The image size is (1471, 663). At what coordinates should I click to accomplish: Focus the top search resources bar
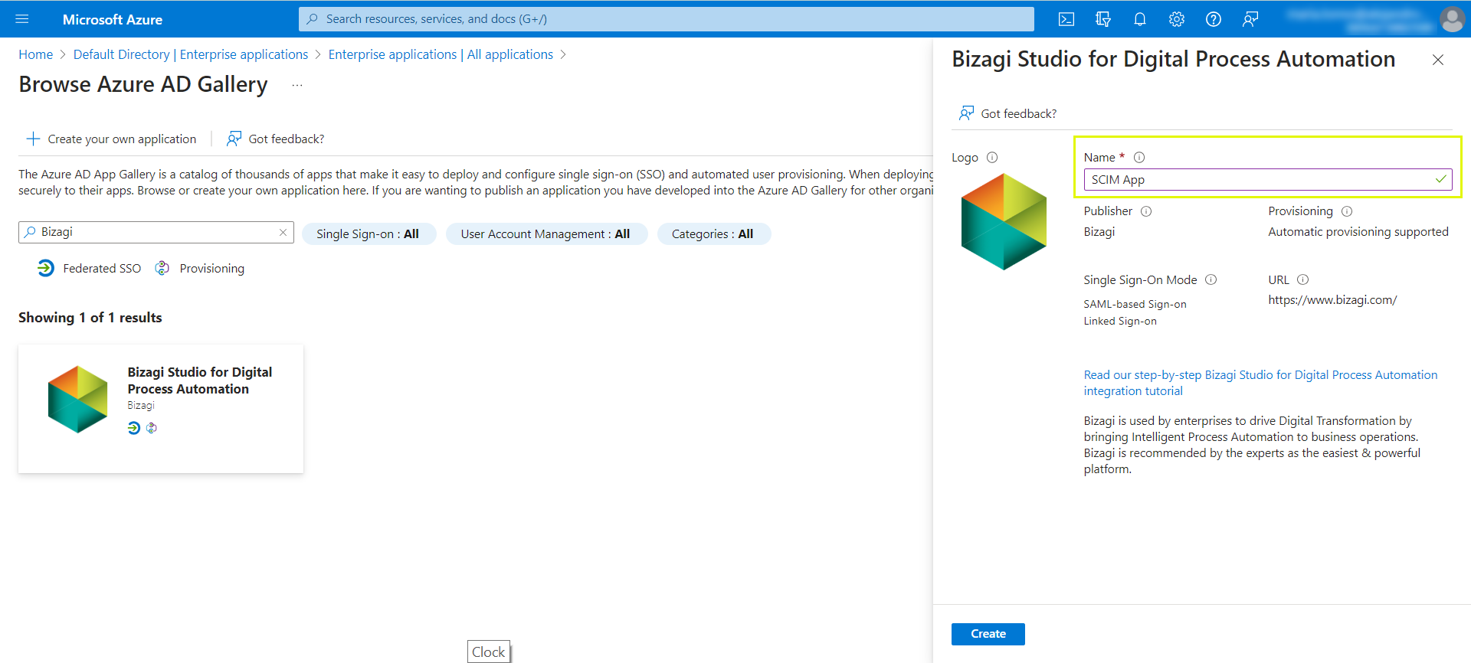(x=666, y=19)
